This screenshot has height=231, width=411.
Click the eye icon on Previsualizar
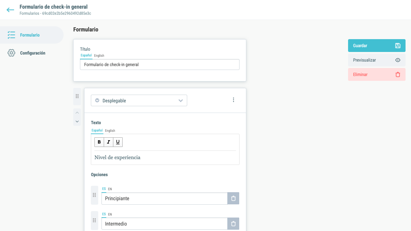click(398, 60)
